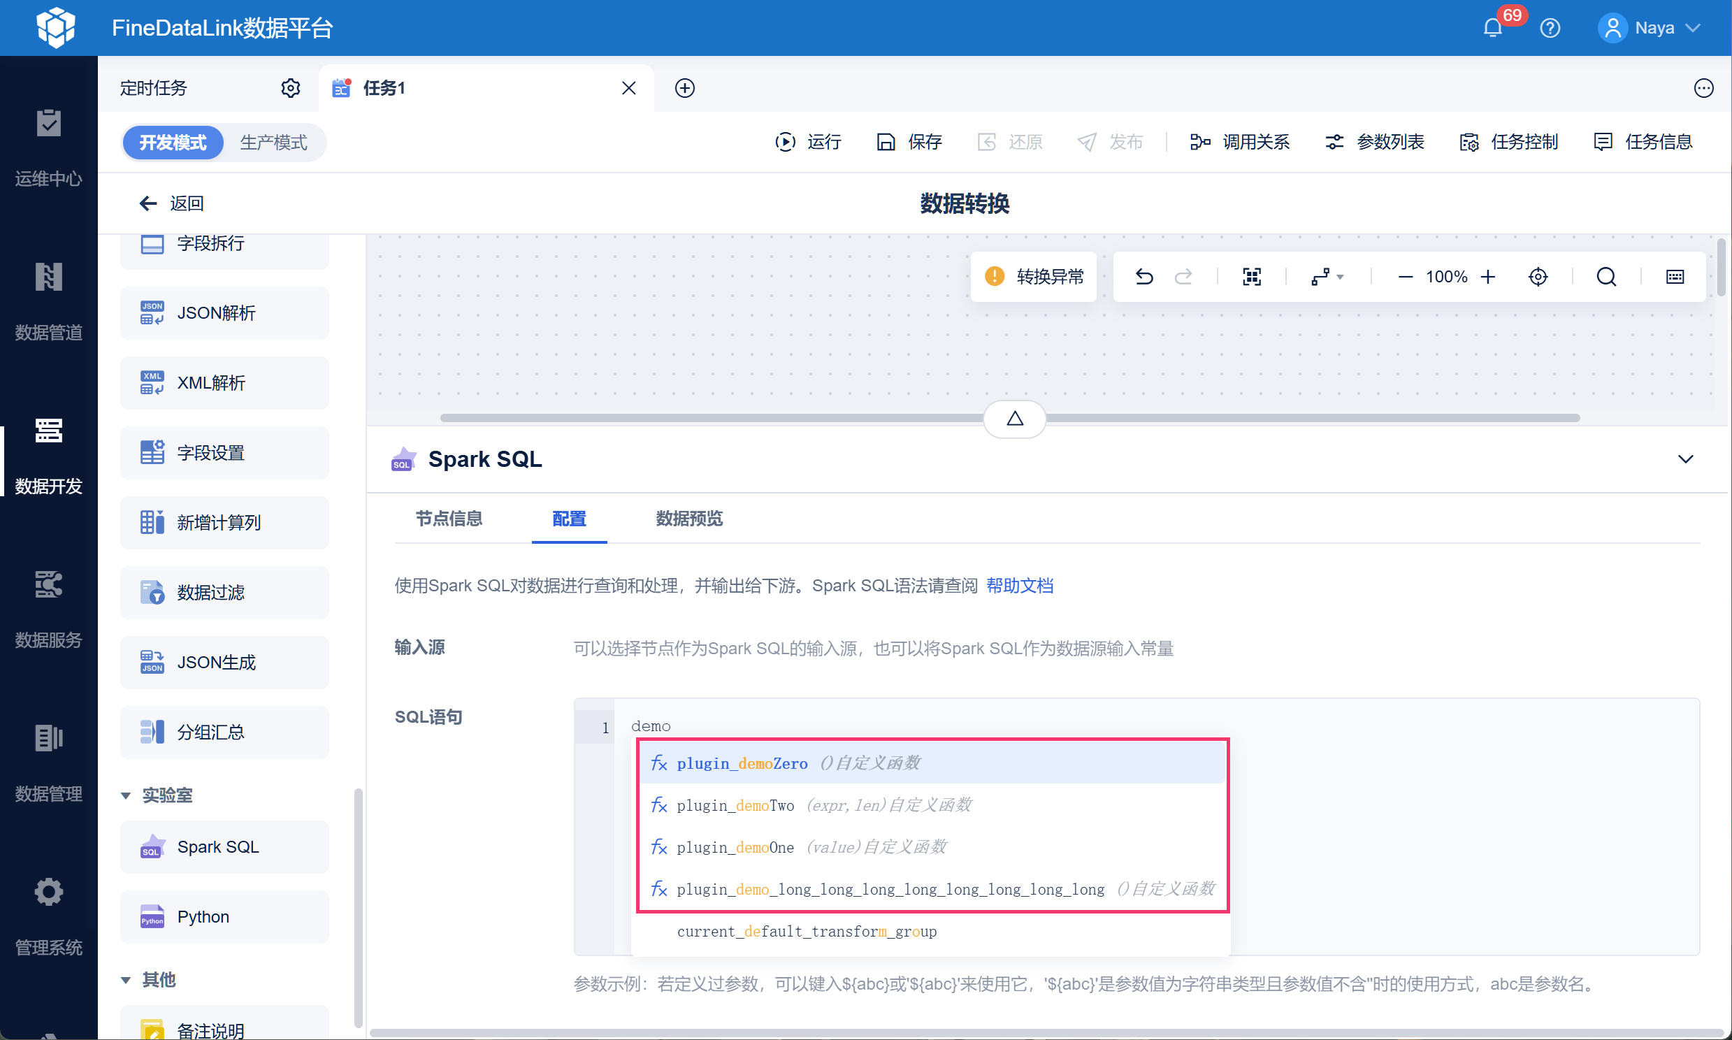Switch to 数据预览 tab
This screenshot has width=1732, height=1040.
(x=688, y=519)
